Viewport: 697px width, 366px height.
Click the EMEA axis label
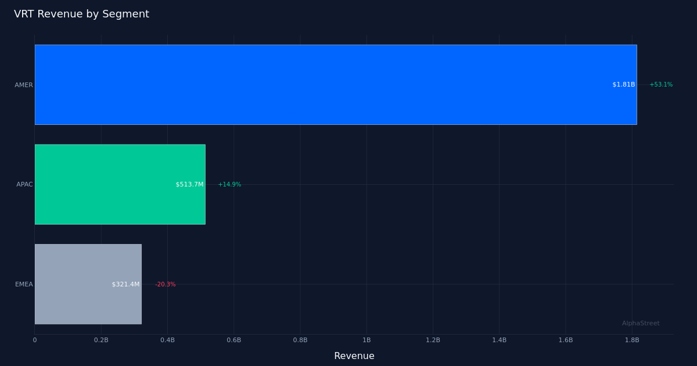point(24,284)
